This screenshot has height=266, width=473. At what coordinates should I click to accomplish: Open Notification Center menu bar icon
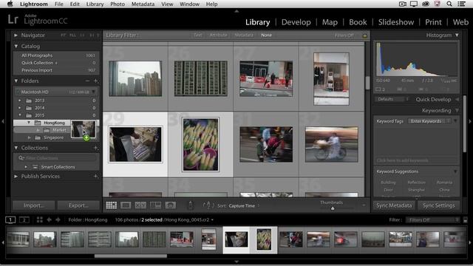(x=461, y=4)
